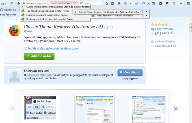Open developer of this add-on link
Viewport: 192px width, 123px height.
(x=41, y=75)
